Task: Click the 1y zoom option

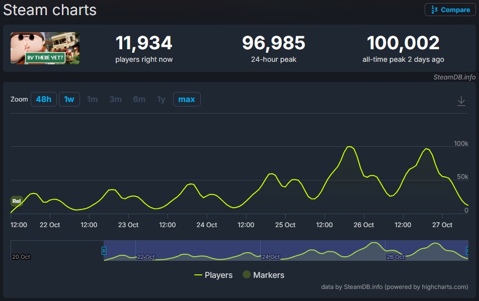Action: tap(161, 99)
